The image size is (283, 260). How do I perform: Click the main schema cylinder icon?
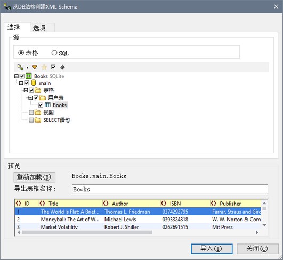34,83
